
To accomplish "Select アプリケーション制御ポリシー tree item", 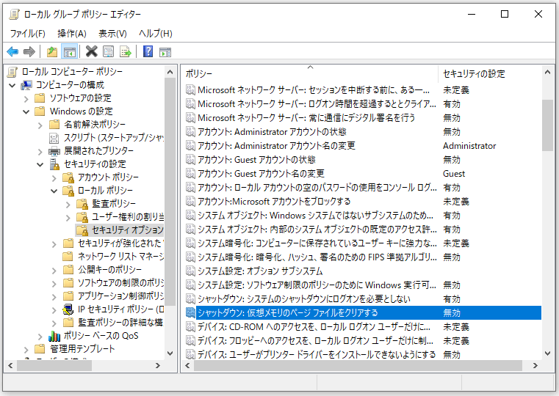I will point(120,296).
